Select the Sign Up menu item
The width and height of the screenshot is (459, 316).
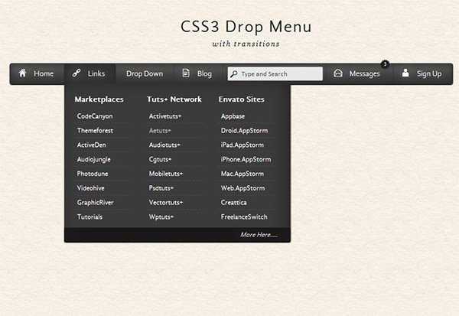tap(422, 73)
